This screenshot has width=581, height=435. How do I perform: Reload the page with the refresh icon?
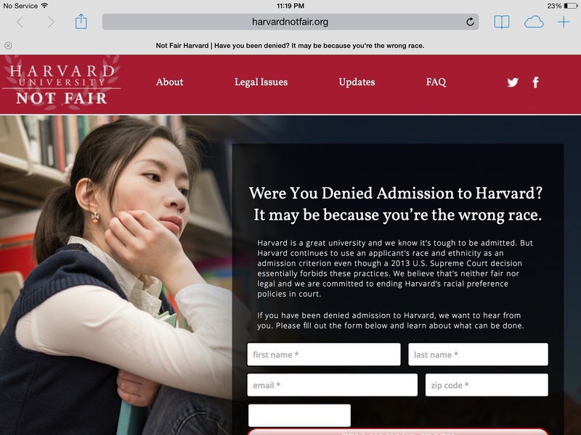pyautogui.click(x=470, y=22)
